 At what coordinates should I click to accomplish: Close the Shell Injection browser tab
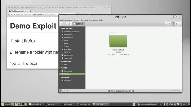(27, 11)
